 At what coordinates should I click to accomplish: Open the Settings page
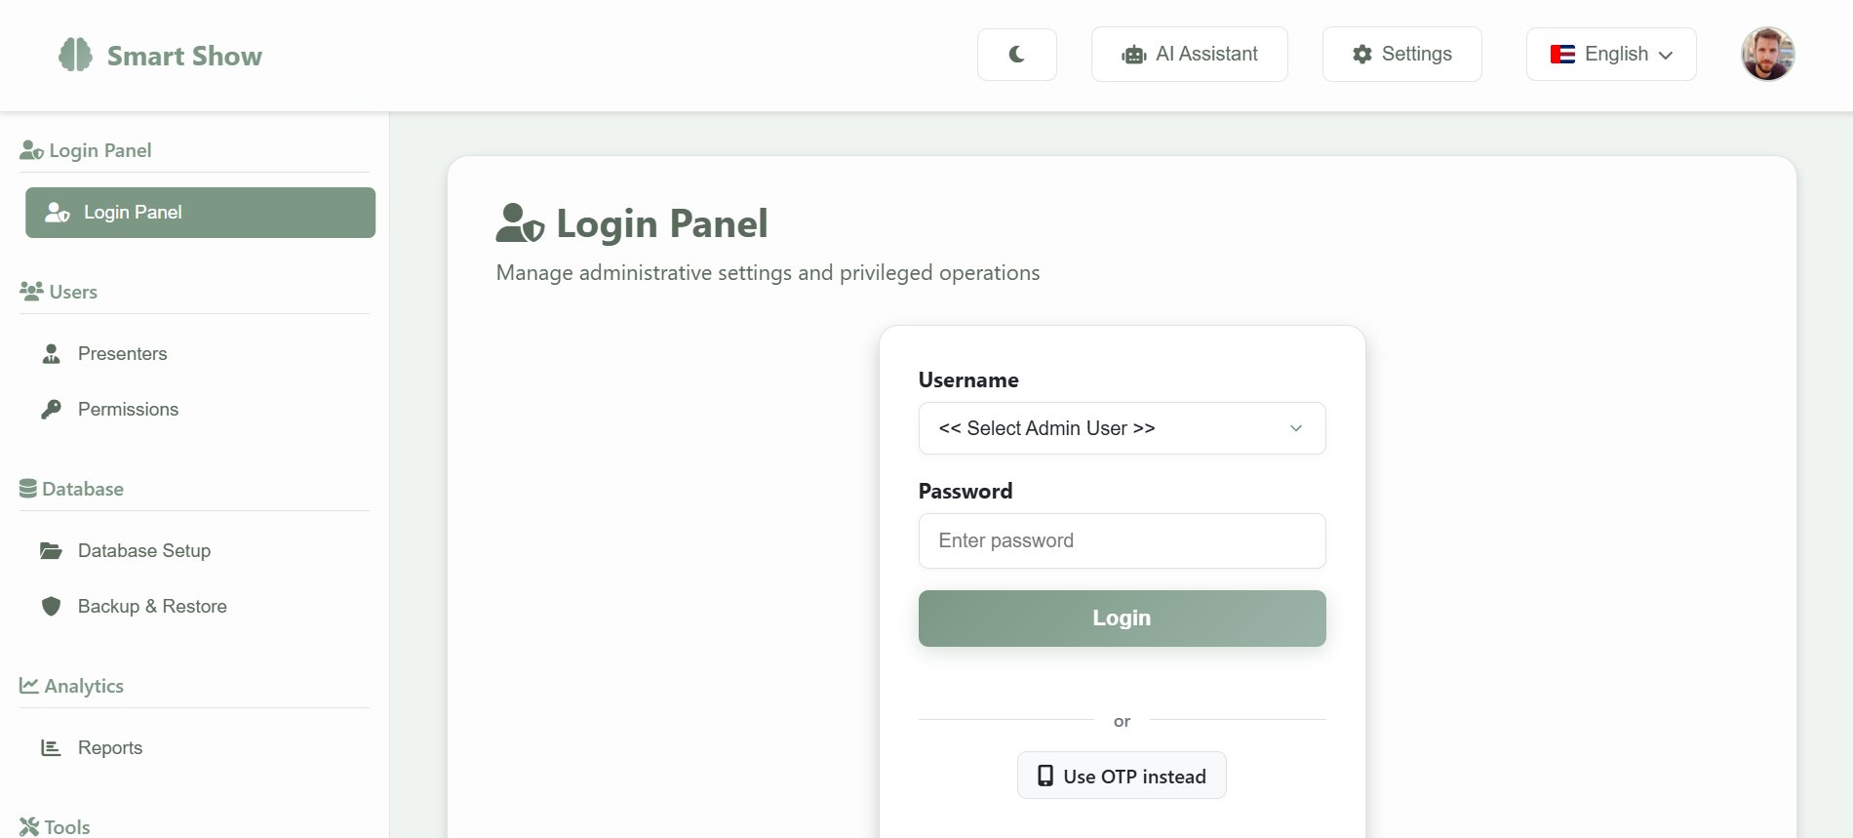click(x=1401, y=55)
